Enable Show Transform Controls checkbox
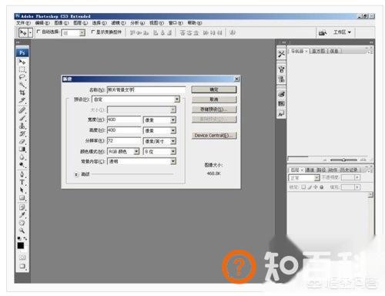Screen dimensions: 385x296 click(93, 32)
